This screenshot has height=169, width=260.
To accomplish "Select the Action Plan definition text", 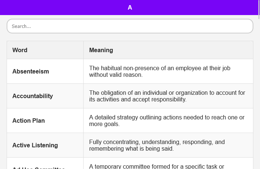I will click(x=167, y=121).
